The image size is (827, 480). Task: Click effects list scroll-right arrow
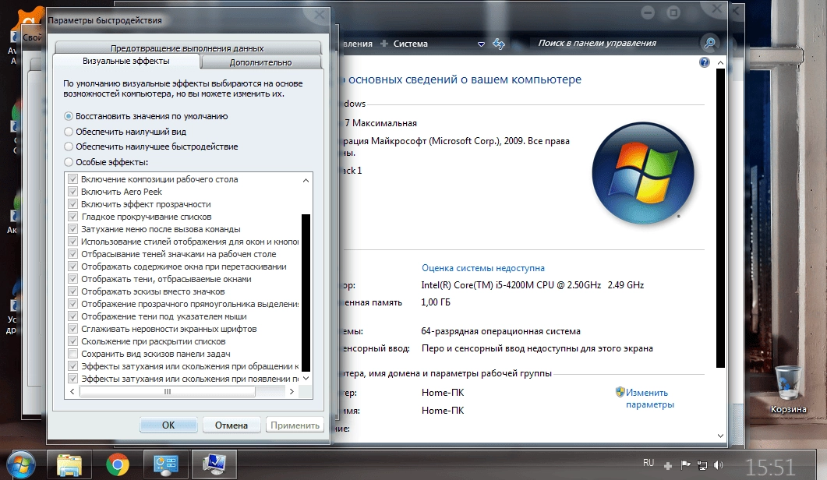point(292,391)
